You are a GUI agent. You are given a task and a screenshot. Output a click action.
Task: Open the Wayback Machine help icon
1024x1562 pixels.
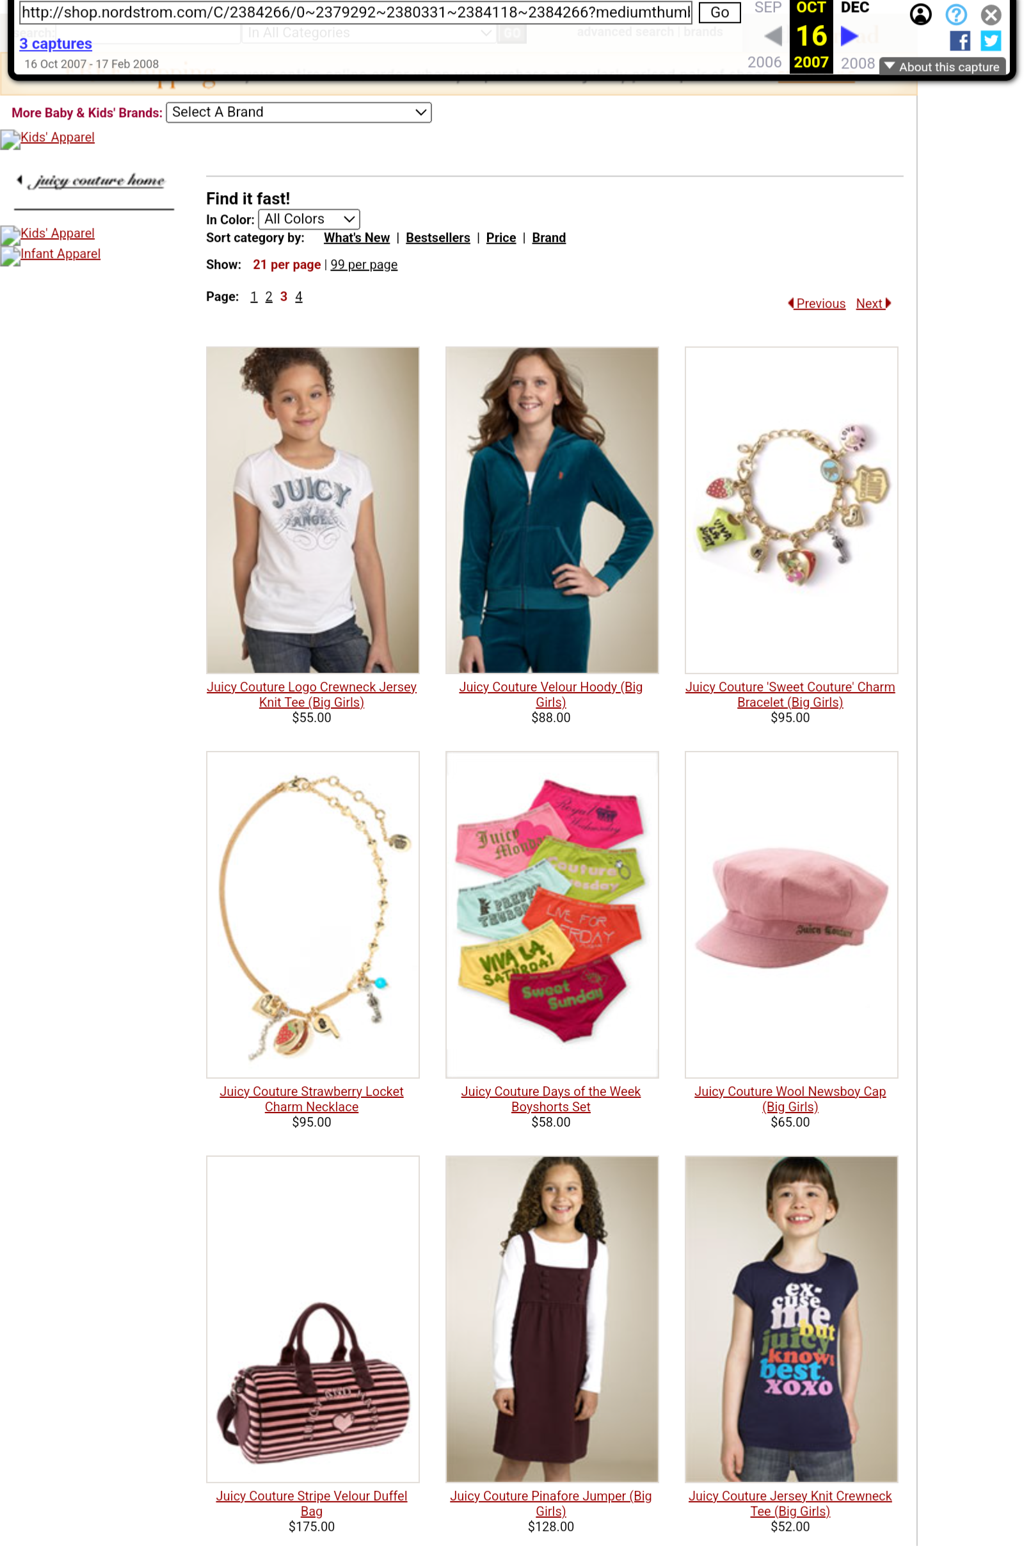coord(955,14)
